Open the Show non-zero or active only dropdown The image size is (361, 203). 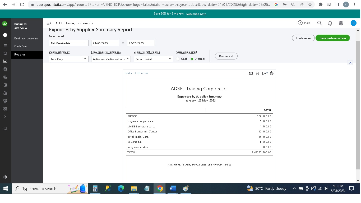point(111,59)
